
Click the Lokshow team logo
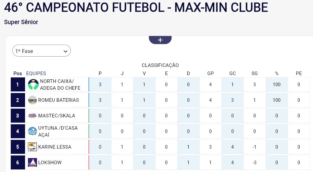click(x=32, y=163)
